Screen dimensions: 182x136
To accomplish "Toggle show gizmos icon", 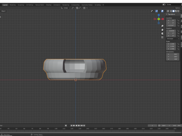I will (x=157, y=11).
